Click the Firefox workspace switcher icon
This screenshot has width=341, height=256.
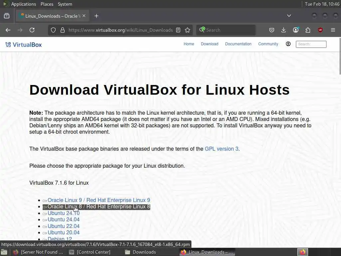pyautogui.click(x=303, y=252)
